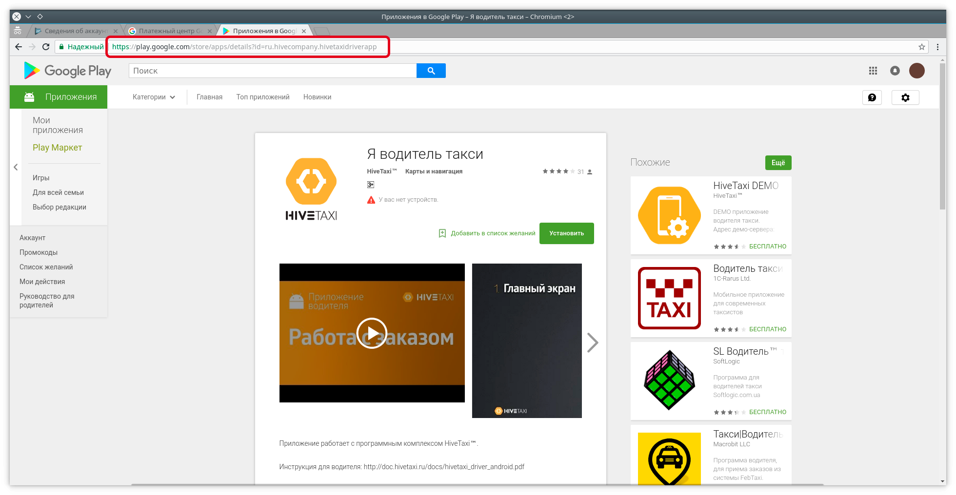The width and height of the screenshot is (956, 495).
Task: Show next screenshot with right chevron
Action: coord(592,343)
